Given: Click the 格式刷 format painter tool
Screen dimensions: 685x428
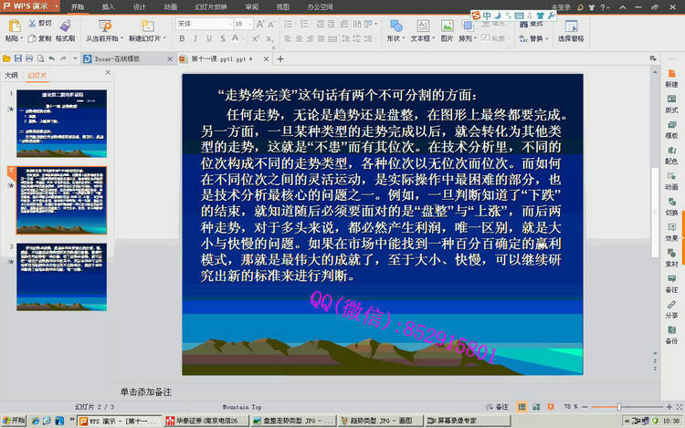Looking at the screenshot, I should [x=65, y=39].
